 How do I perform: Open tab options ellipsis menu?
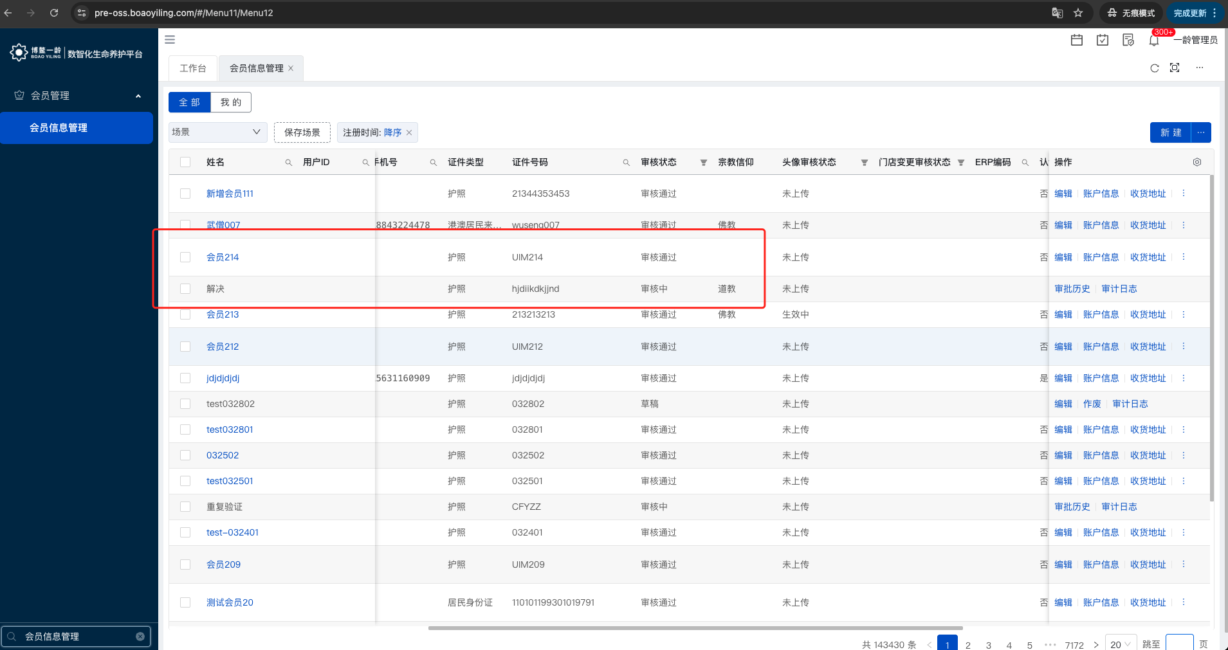point(1200,68)
